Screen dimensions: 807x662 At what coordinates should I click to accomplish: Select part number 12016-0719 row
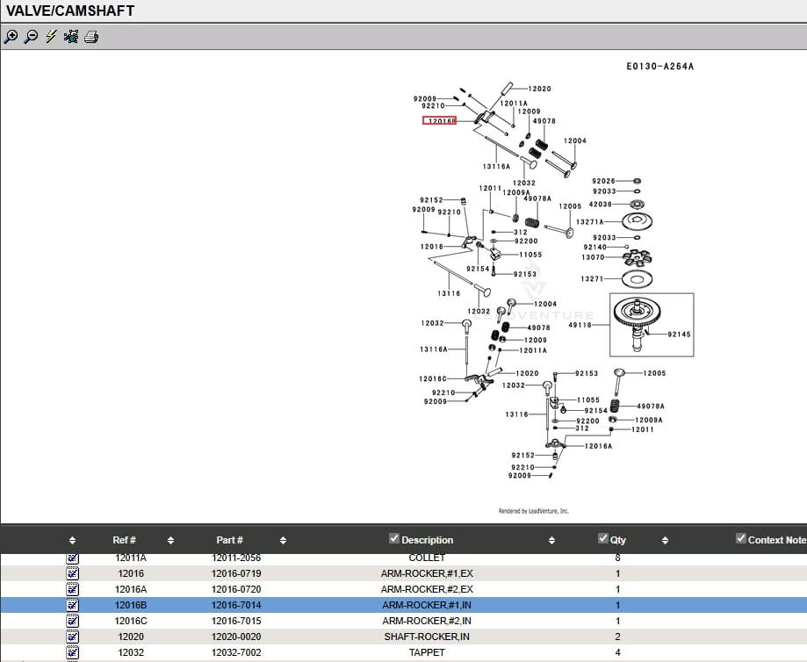(x=235, y=573)
